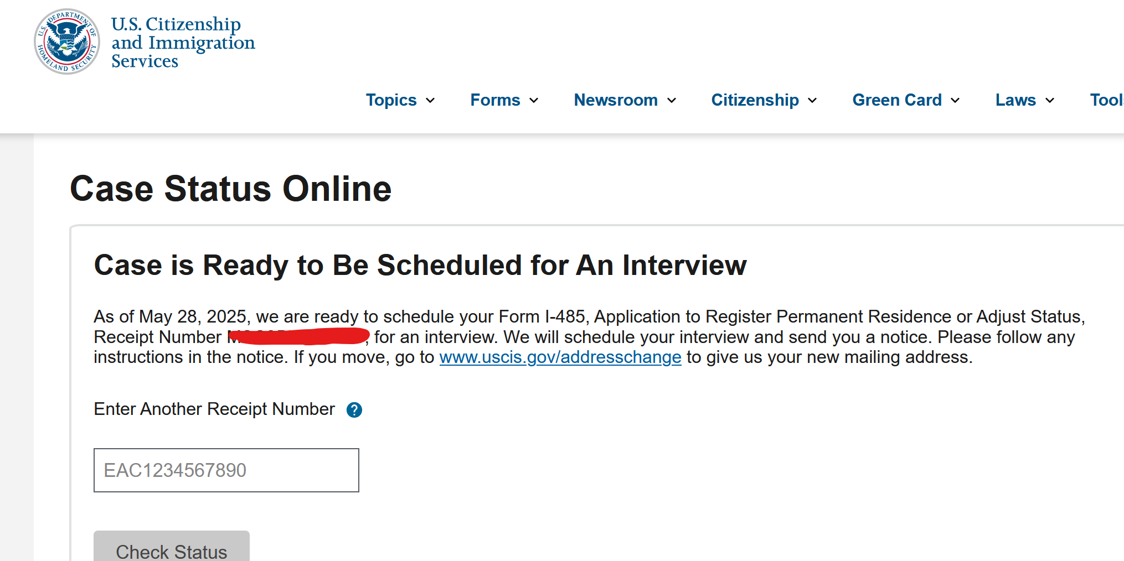The width and height of the screenshot is (1124, 561).
Task: Click the Check Status button
Action: click(x=172, y=547)
